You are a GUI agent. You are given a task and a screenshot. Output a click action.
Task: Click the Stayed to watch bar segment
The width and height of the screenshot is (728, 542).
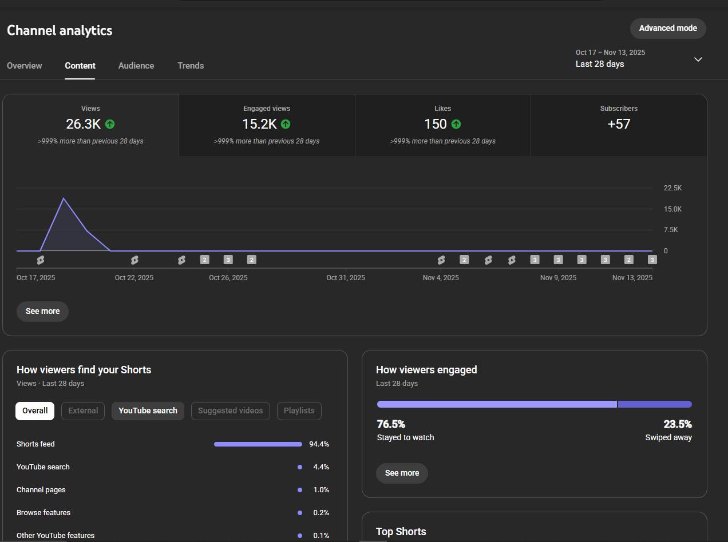[497, 404]
